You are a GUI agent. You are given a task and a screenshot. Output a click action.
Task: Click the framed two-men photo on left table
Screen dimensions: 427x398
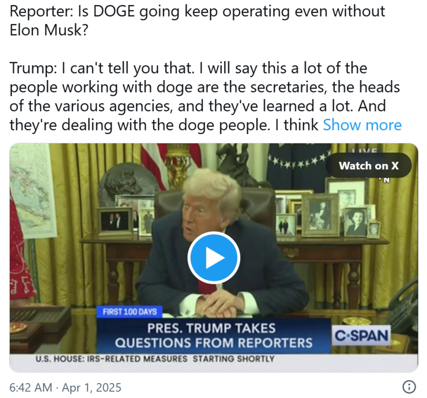[x=115, y=221]
